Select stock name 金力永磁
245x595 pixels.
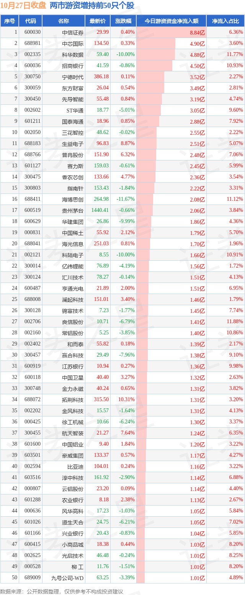pos(73,388)
